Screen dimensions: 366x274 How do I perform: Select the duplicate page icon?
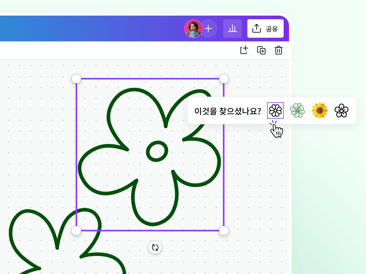(261, 50)
